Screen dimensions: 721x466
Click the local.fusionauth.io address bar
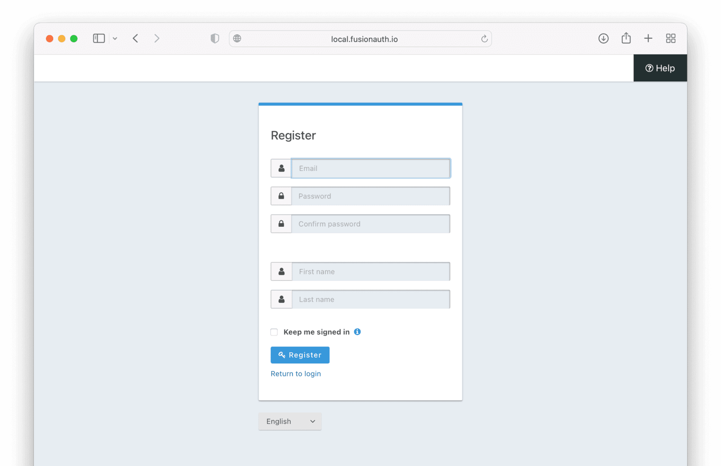tap(364, 39)
